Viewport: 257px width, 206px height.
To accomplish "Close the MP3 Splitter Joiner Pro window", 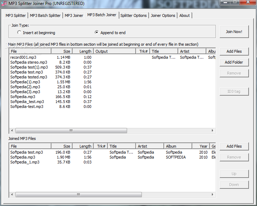I will tap(248, 2).
